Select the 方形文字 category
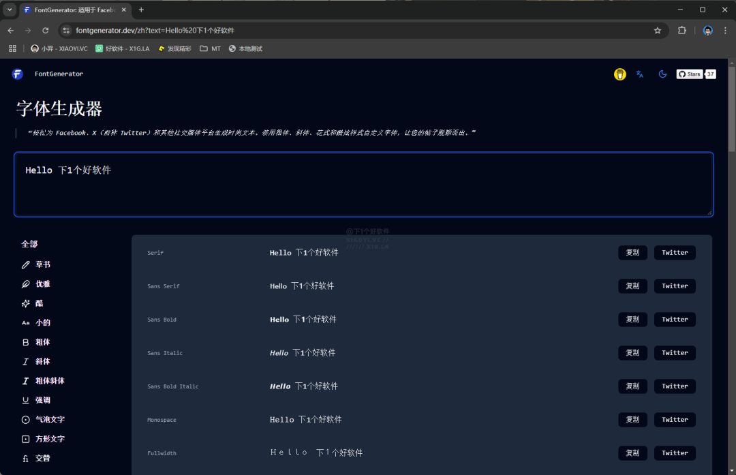Screen dimensions: 736x475 (x=43, y=439)
